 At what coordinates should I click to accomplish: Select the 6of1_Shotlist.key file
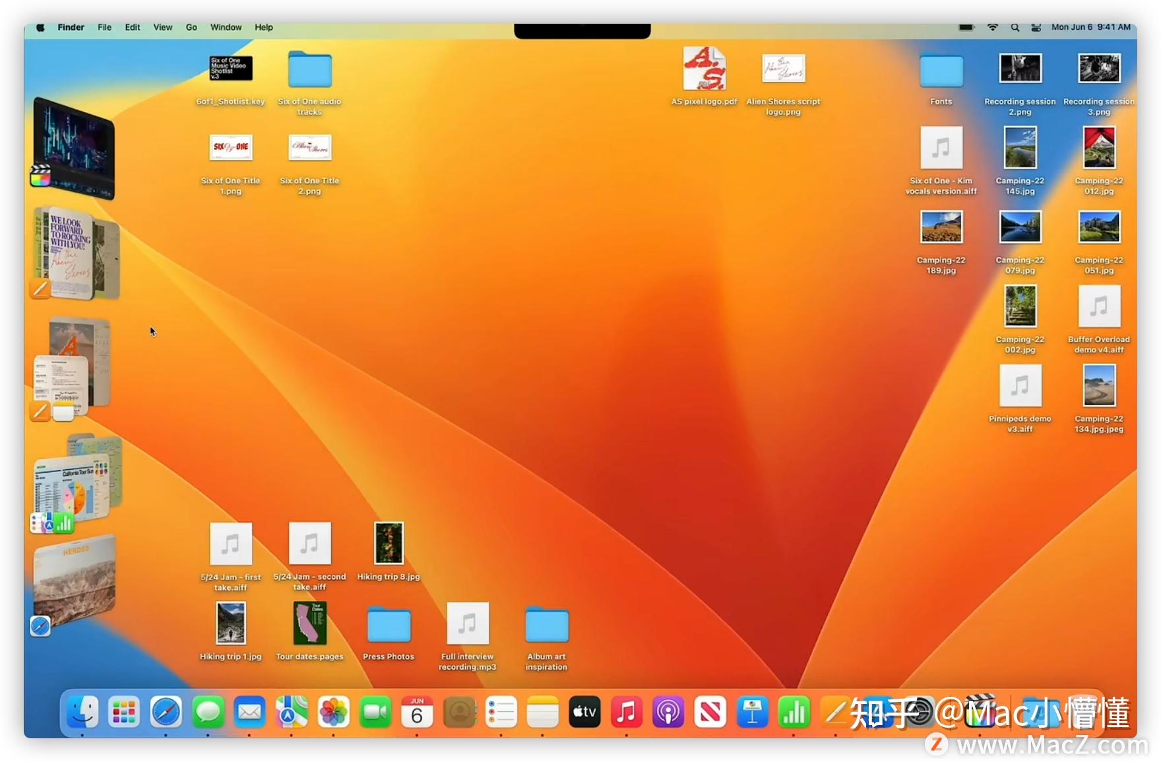tap(230, 79)
